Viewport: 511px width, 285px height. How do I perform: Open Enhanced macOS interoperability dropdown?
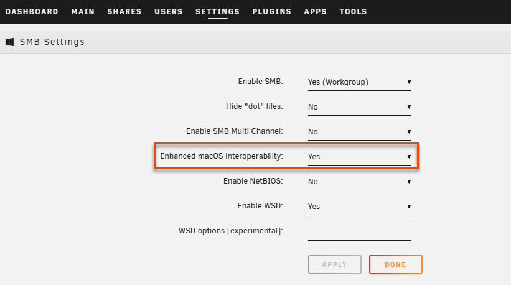point(359,157)
